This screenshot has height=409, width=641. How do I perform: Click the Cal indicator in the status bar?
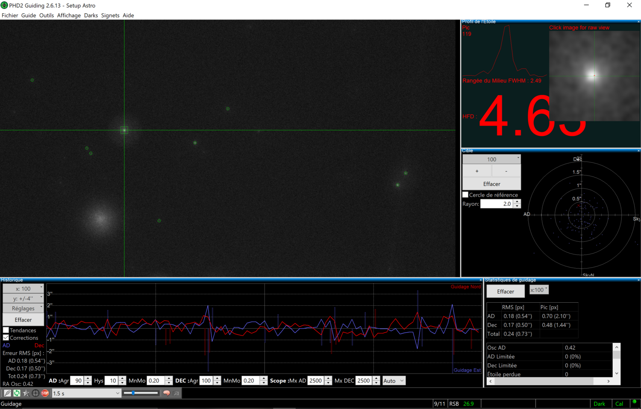[619, 404]
